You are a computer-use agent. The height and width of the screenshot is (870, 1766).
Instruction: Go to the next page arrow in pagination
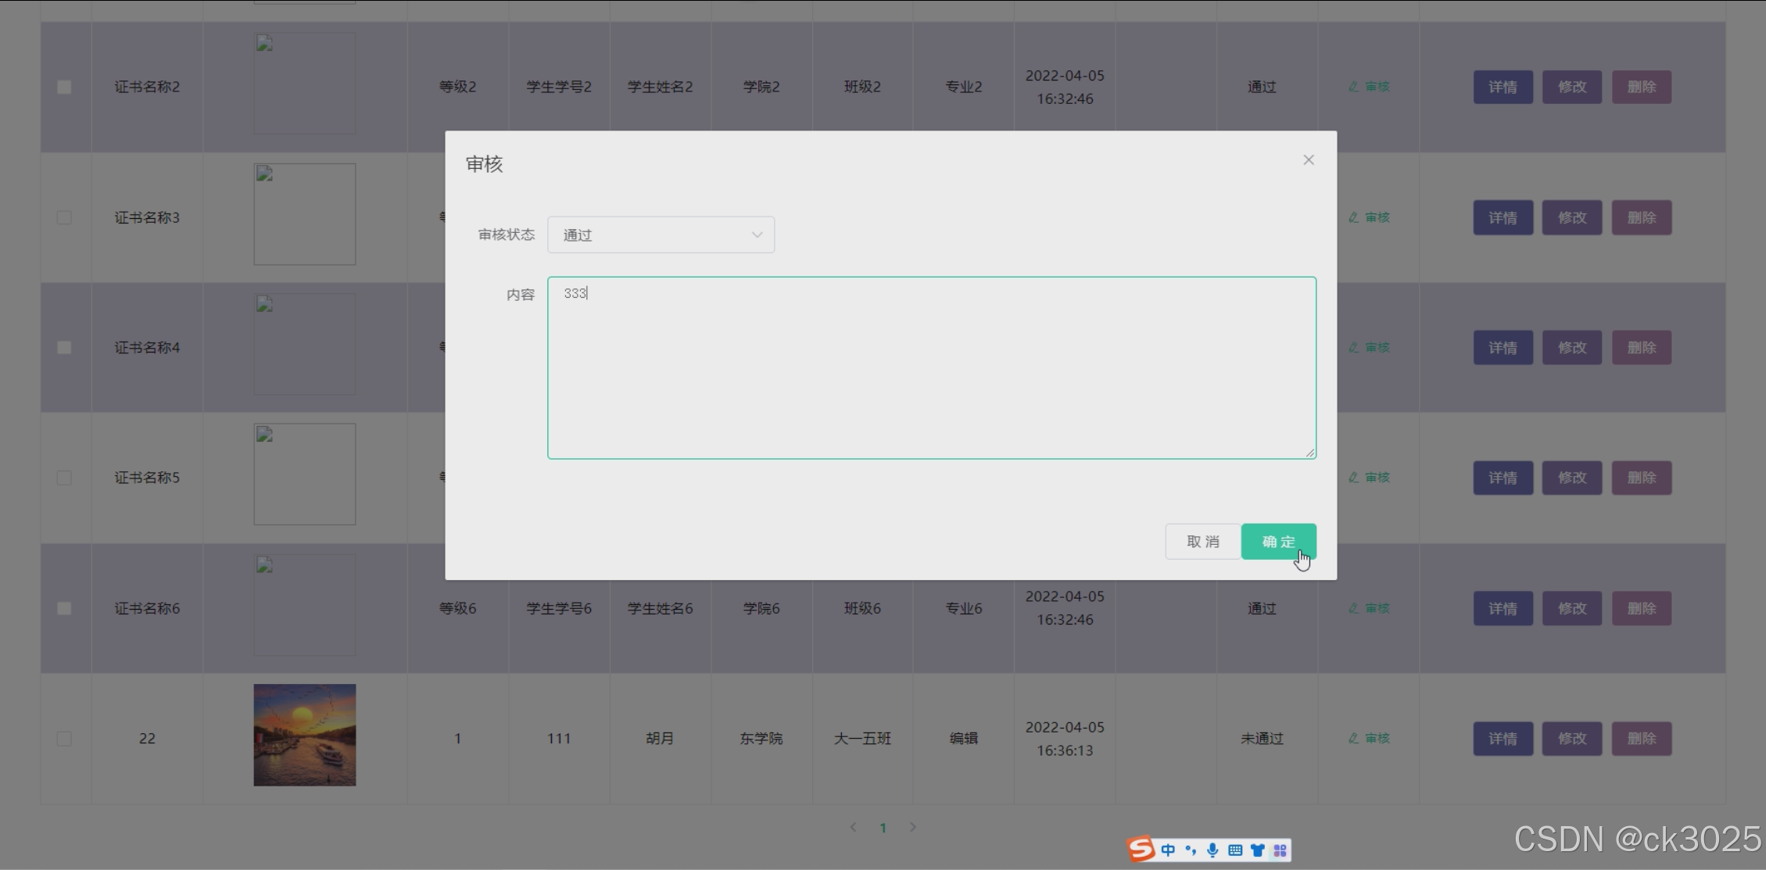click(x=912, y=827)
